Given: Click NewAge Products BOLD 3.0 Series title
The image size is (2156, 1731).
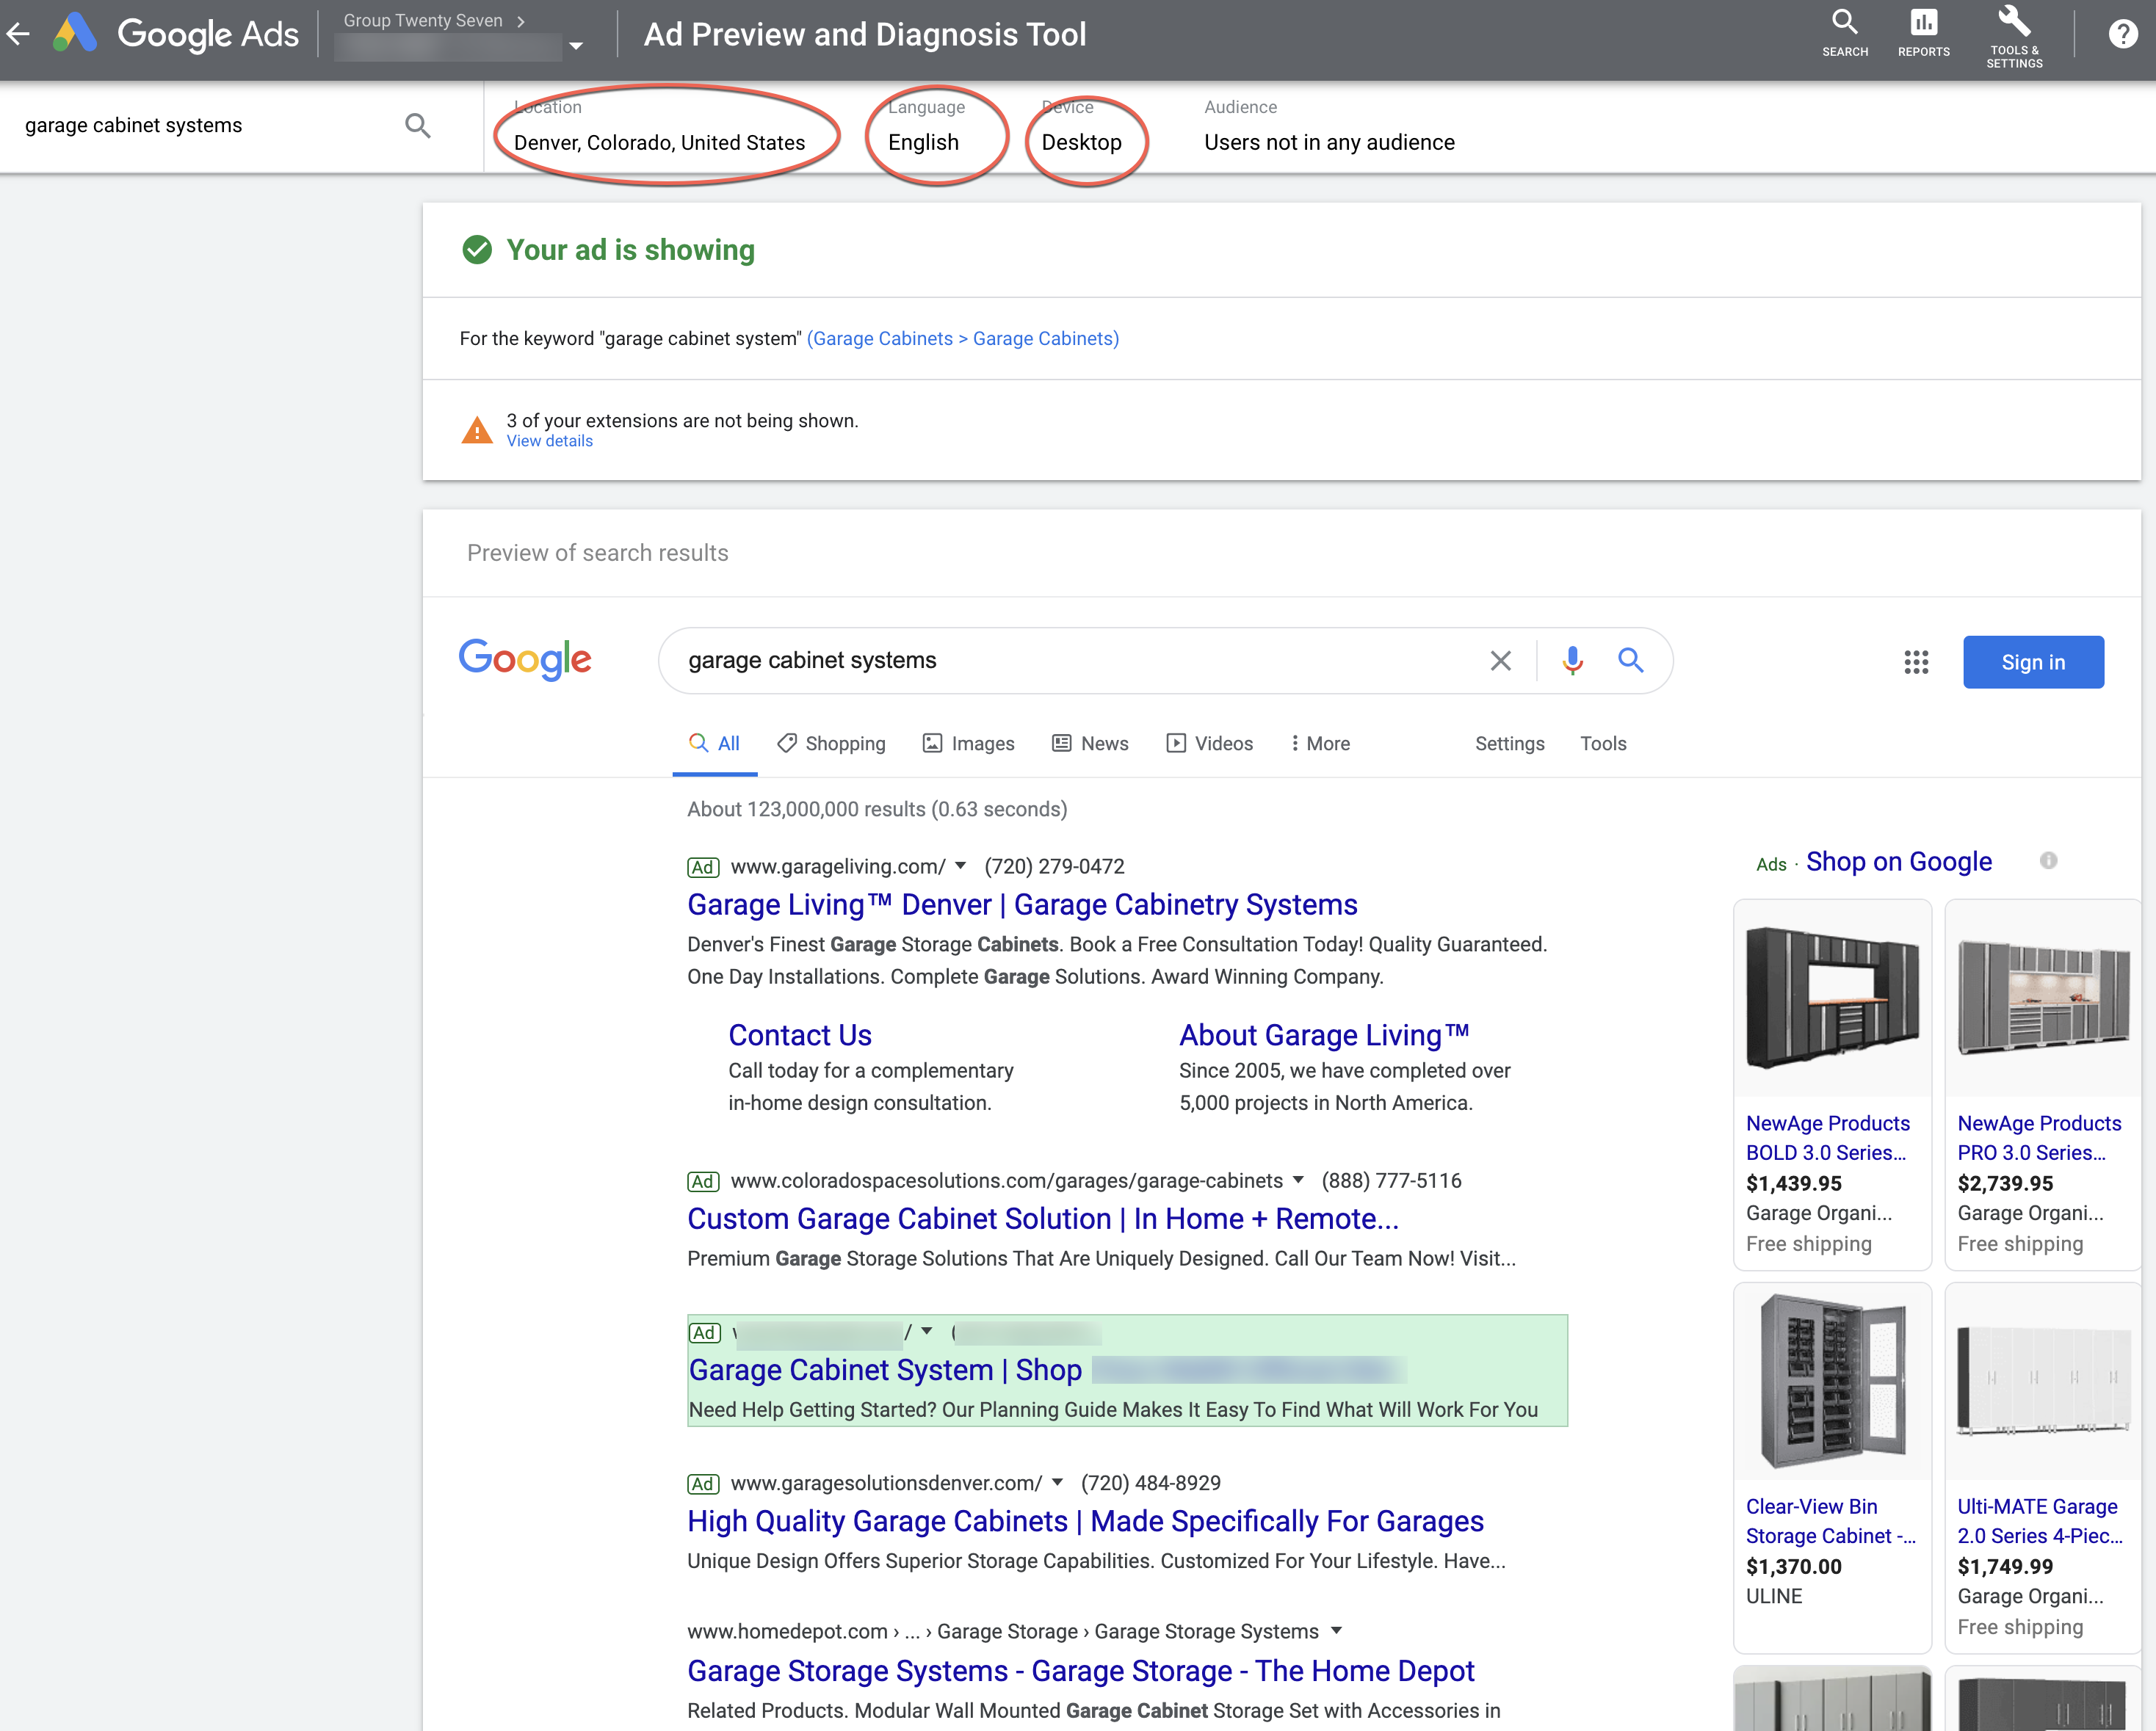Looking at the screenshot, I should 1827,1137.
